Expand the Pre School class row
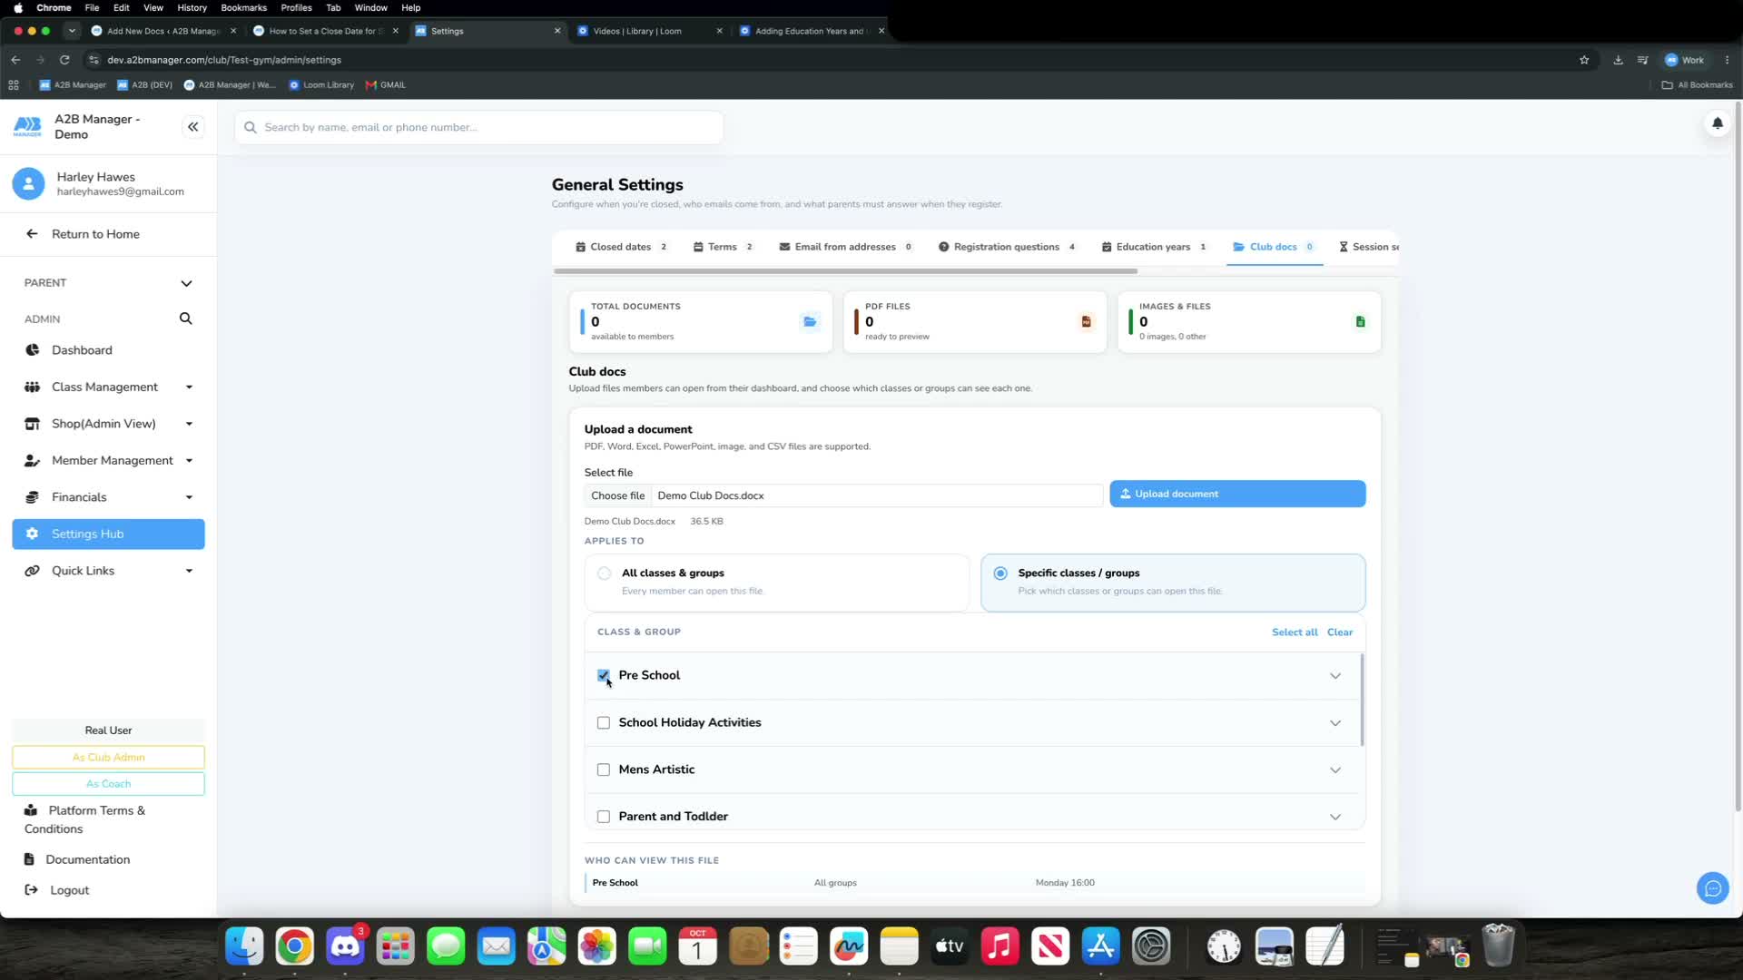Image resolution: width=1743 pixels, height=980 pixels. tap(1335, 676)
